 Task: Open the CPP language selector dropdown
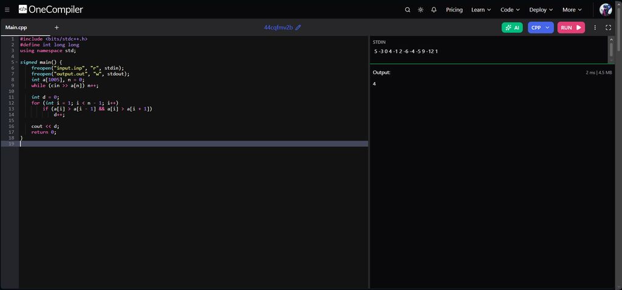tap(541, 27)
